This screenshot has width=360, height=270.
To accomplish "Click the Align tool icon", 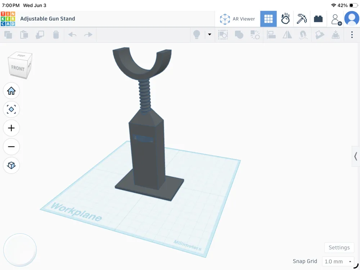I will pyautogui.click(x=271, y=35).
